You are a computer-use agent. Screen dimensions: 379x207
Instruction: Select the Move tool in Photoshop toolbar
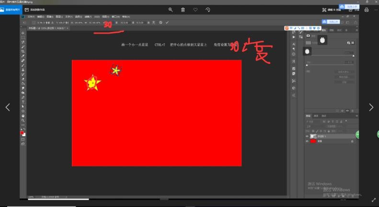pos(23,33)
